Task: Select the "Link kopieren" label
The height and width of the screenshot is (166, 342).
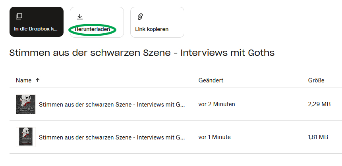Action: [x=152, y=29]
